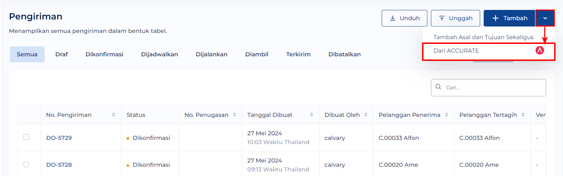This screenshot has width=563, height=176.
Task: Sort by No. Pengiriman column arrows
Action: point(114,115)
